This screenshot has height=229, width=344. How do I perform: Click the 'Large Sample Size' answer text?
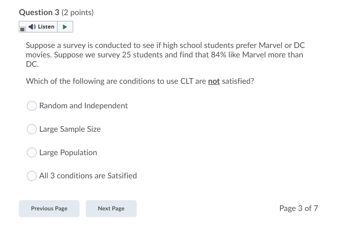[70, 129]
